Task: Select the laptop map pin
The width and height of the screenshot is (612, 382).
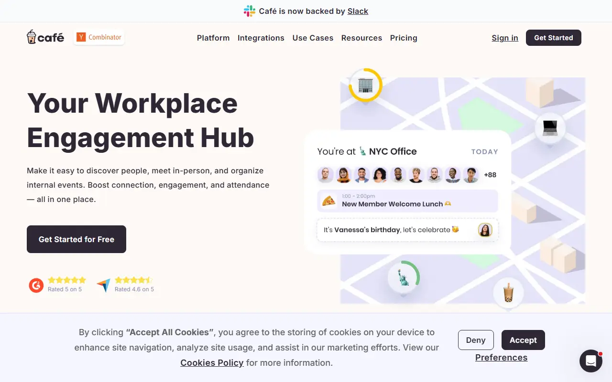Action: (x=550, y=128)
